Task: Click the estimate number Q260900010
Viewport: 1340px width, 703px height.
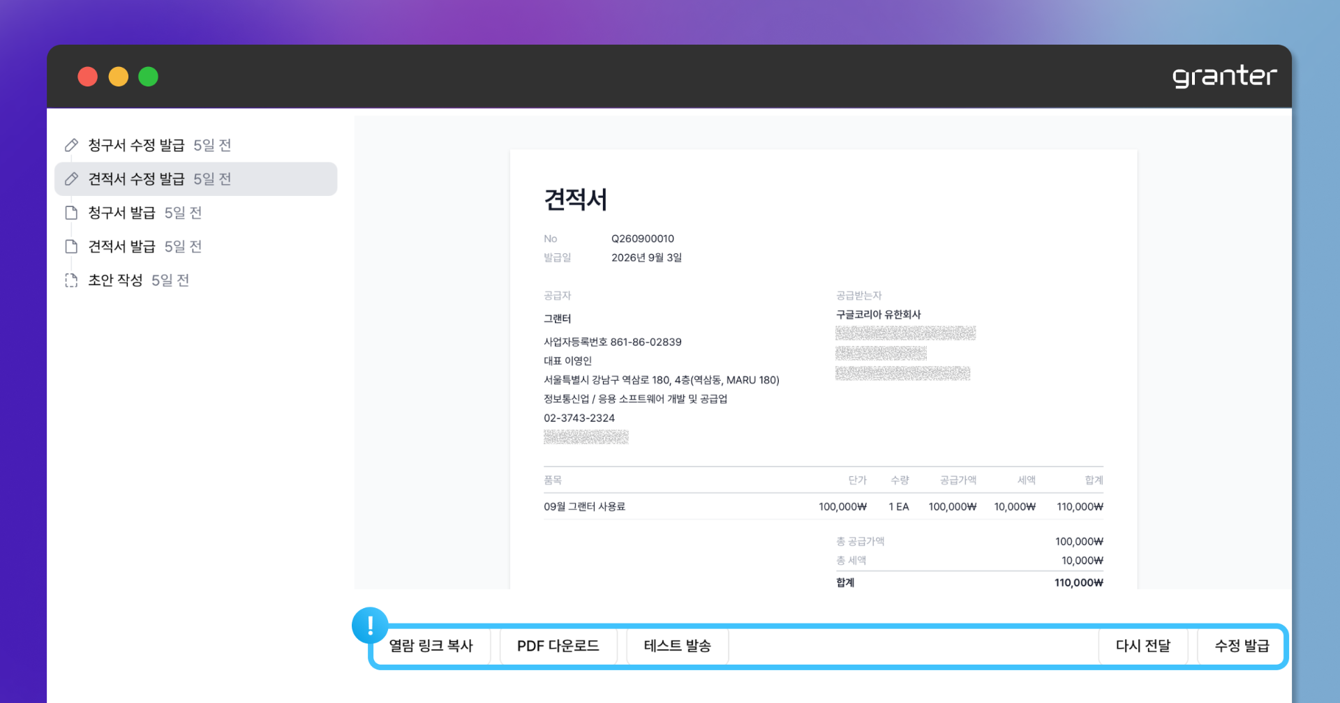Action: 643,239
